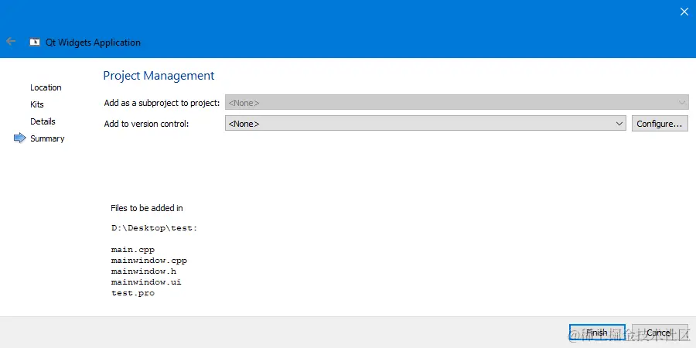Image resolution: width=696 pixels, height=348 pixels.
Task: Select the Details step in sidebar
Action: click(x=43, y=121)
